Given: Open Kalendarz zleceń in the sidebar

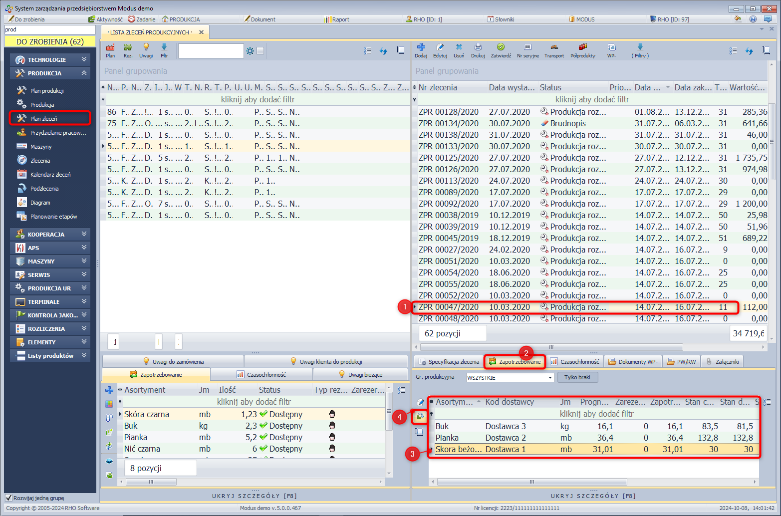Looking at the screenshot, I should pos(50,175).
